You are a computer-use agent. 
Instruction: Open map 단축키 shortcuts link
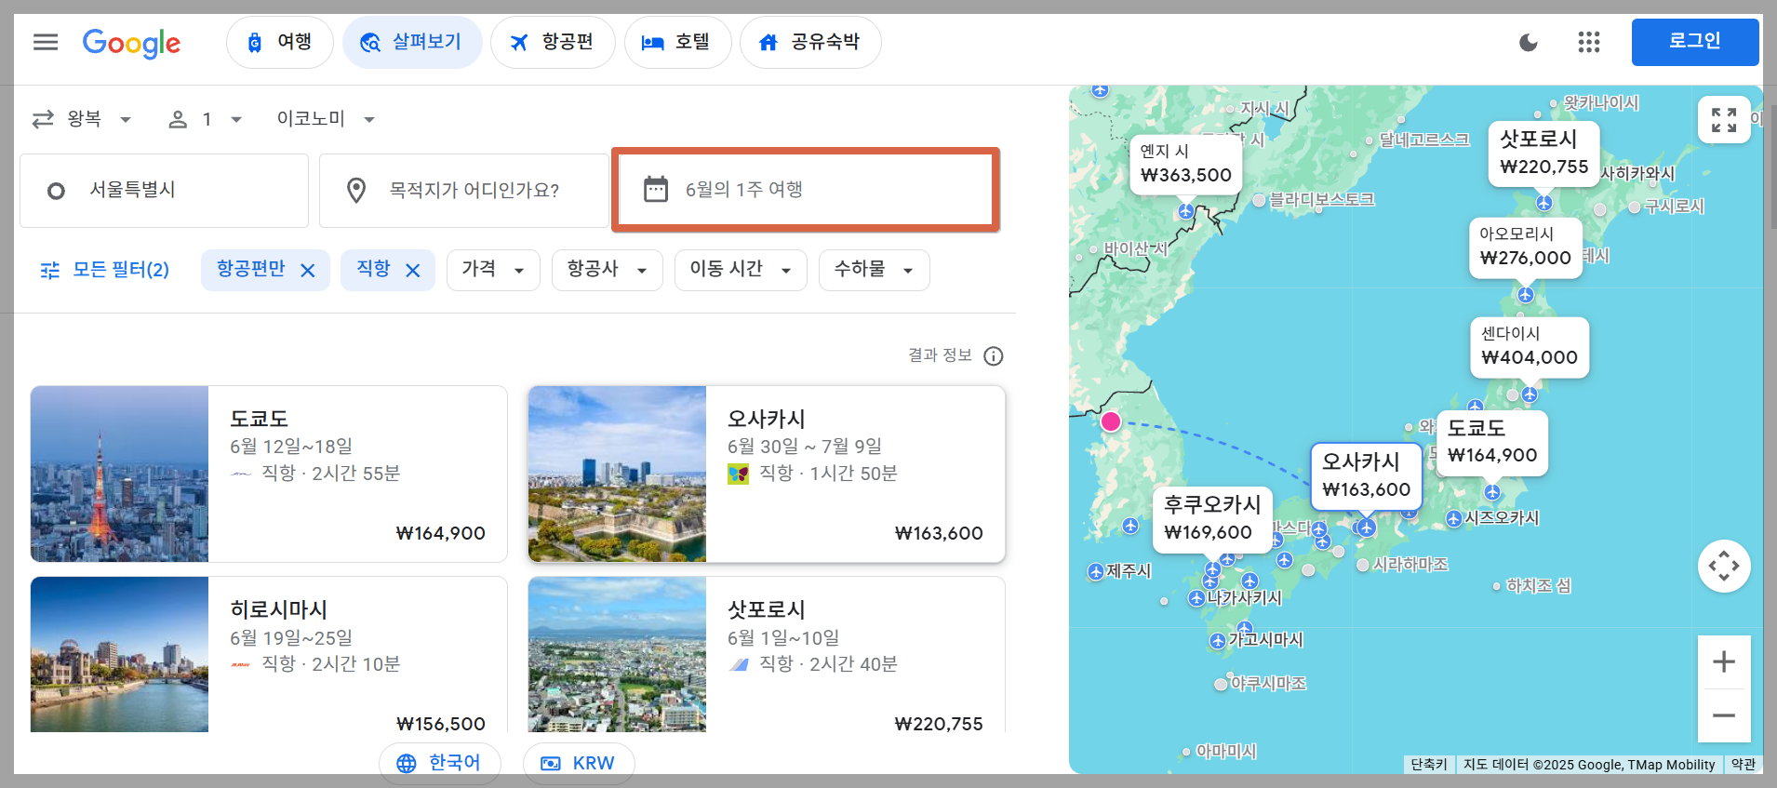point(1428,765)
